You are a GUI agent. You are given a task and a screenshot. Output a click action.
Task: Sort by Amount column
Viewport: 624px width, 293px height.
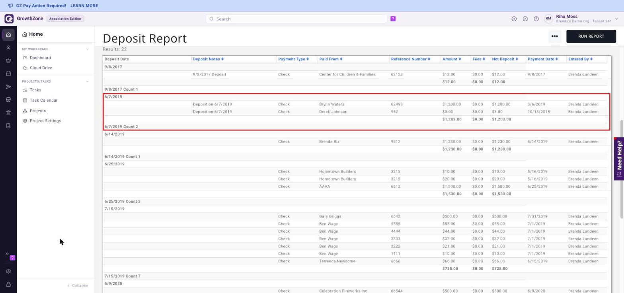[x=452, y=59]
